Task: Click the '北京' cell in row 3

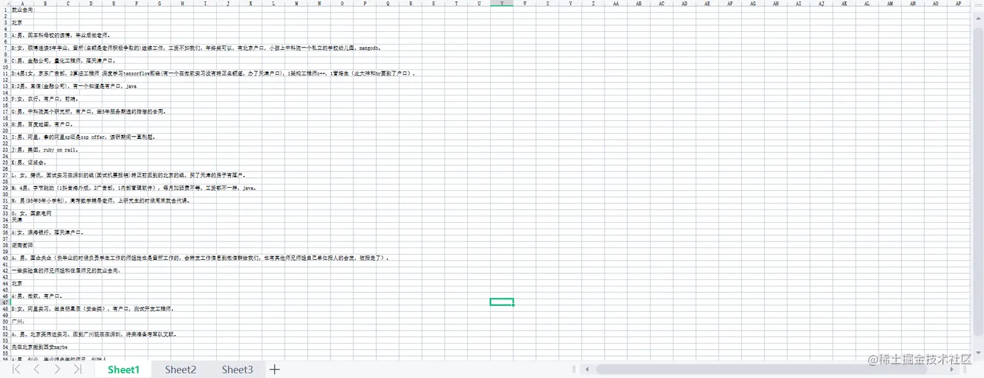Action: click(17, 23)
